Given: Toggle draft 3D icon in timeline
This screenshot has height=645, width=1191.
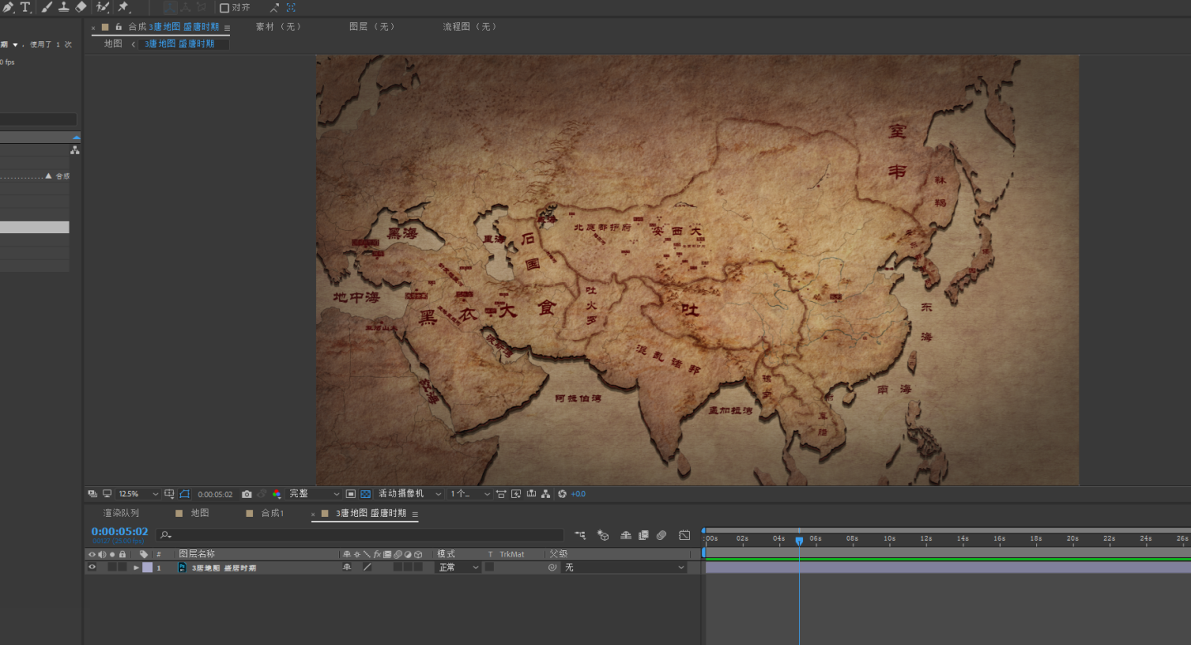Looking at the screenshot, I should (603, 535).
